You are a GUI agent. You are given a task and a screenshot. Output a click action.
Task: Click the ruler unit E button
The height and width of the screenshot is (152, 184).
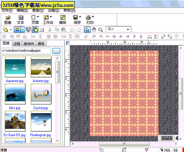(67, 43)
